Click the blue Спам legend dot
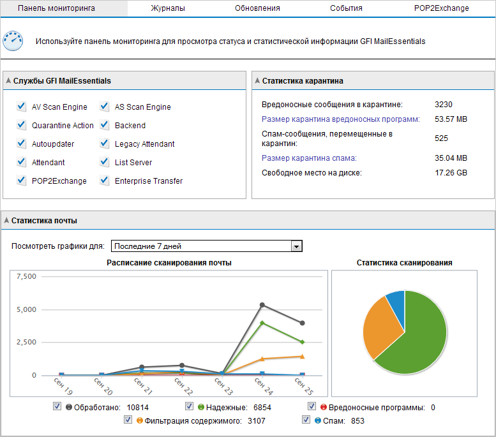 click(318, 421)
